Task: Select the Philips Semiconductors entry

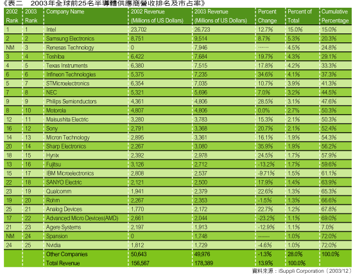Action: (71, 102)
